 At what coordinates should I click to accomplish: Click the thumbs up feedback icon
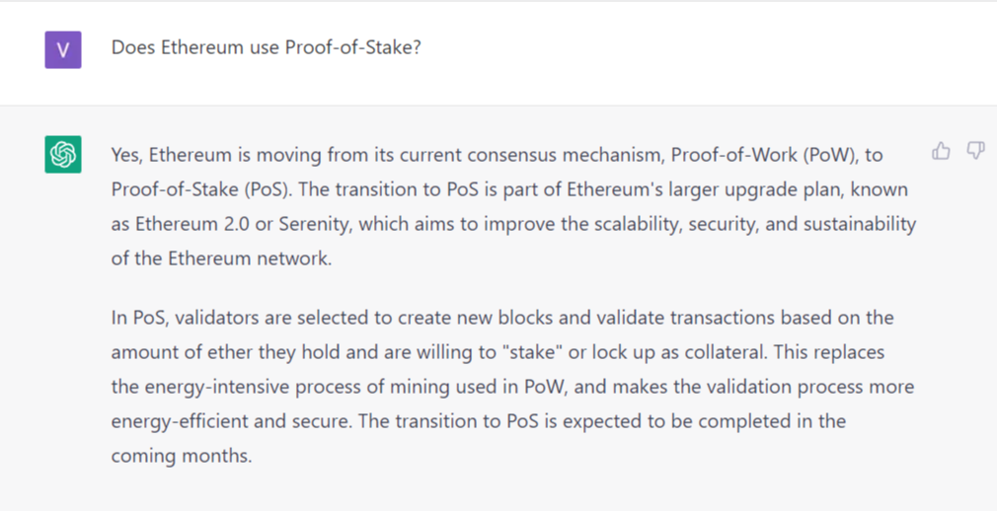[941, 151]
